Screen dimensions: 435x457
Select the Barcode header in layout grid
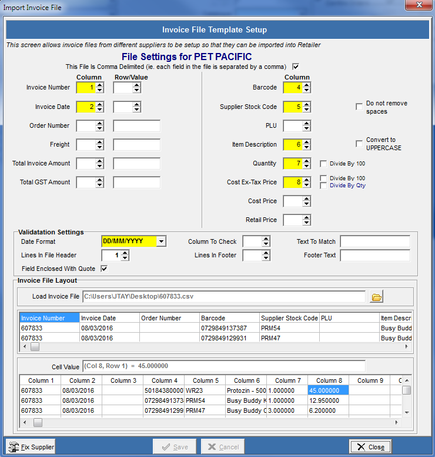pyautogui.click(x=229, y=318)
